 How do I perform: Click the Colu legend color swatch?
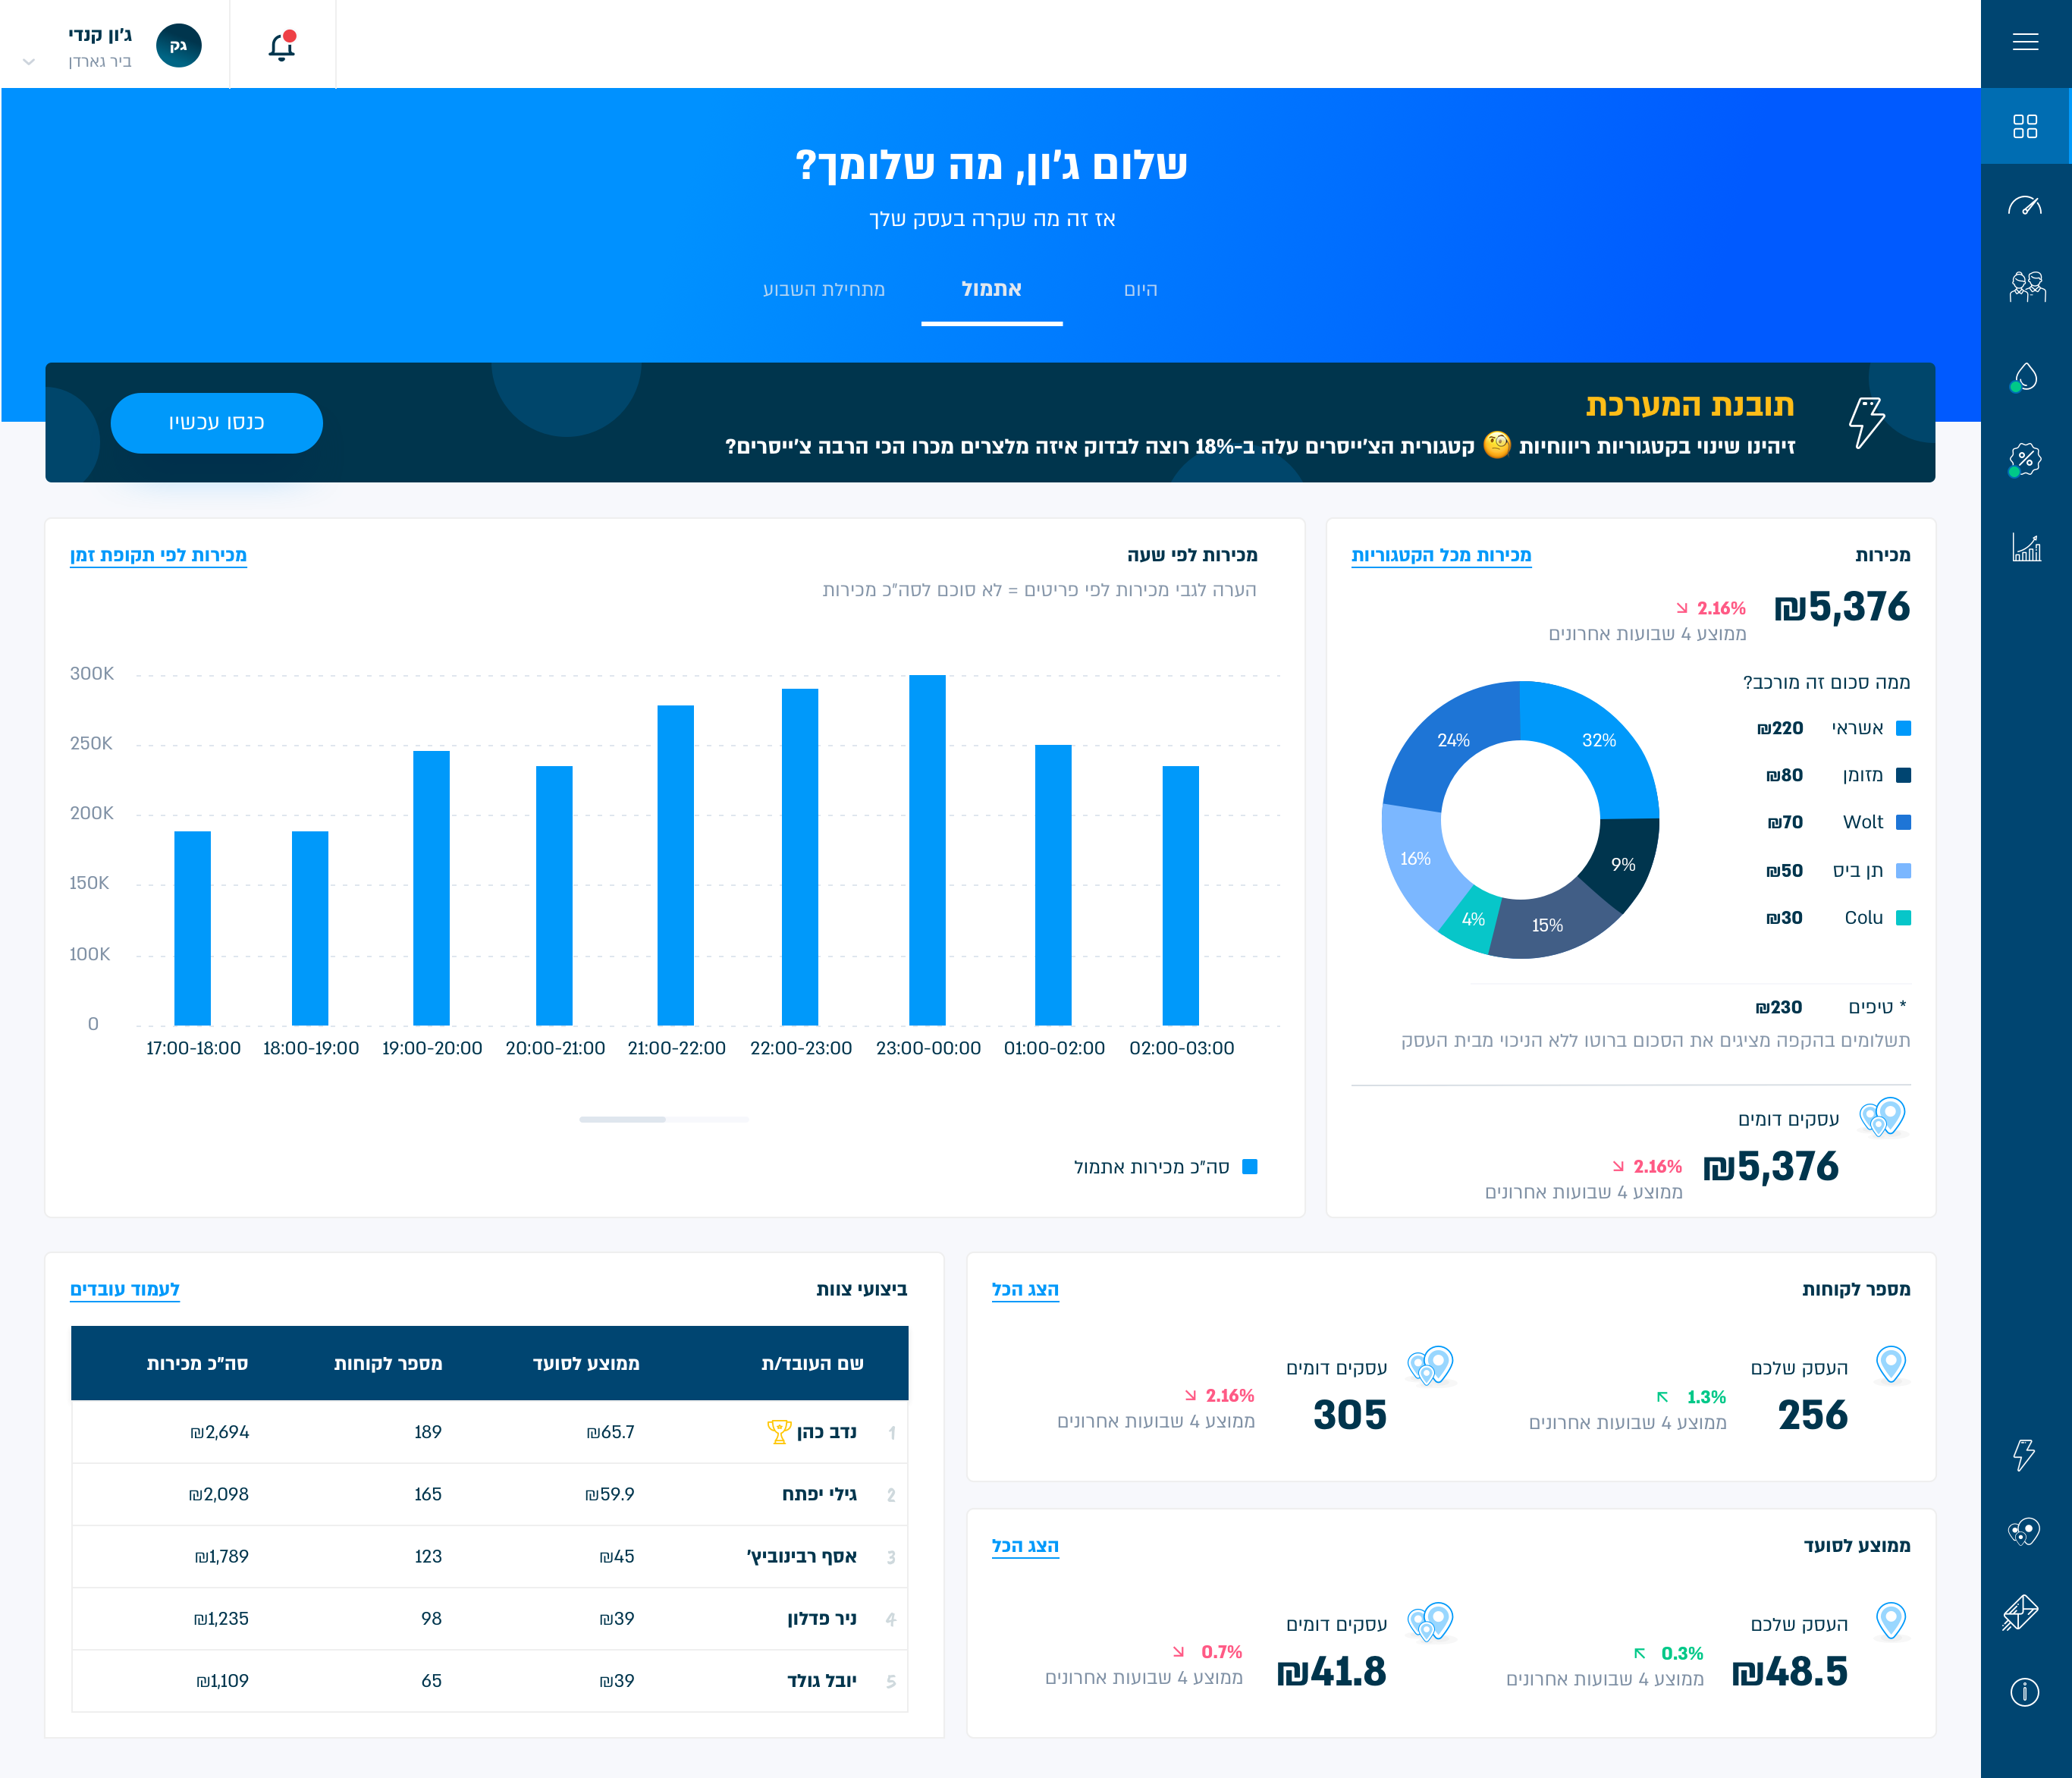click(x=1903, y=918)
